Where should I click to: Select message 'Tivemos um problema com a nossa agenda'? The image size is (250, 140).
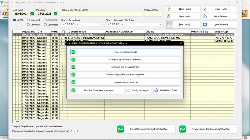pos(125,75)
